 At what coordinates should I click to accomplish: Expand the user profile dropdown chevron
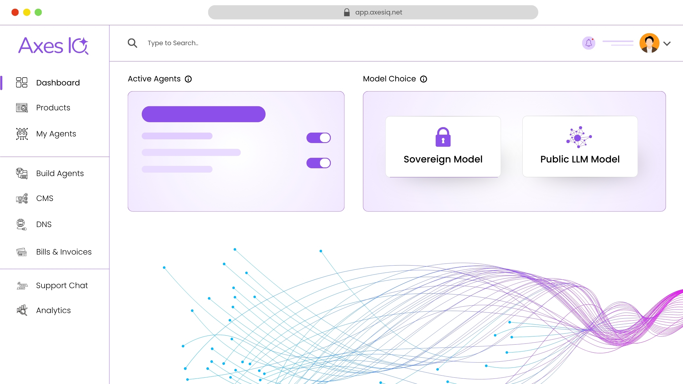pos(667,44)
